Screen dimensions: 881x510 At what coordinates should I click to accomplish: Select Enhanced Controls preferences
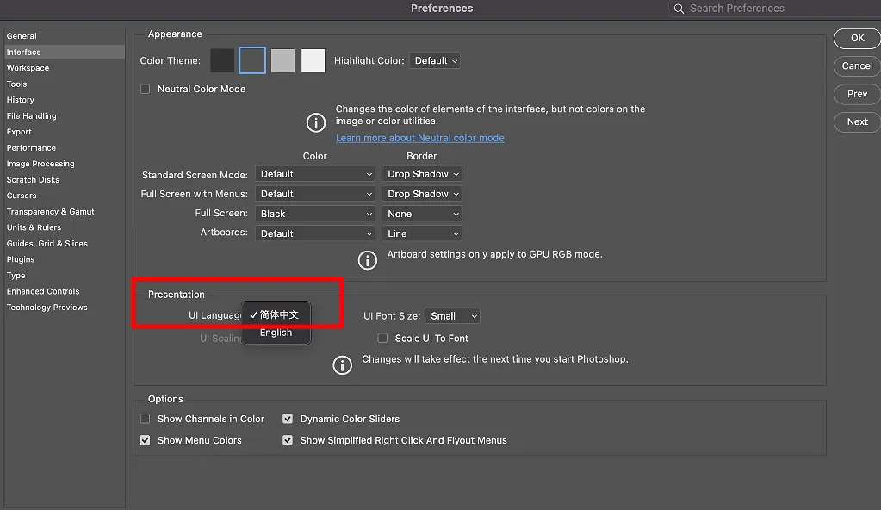point(65,291)
